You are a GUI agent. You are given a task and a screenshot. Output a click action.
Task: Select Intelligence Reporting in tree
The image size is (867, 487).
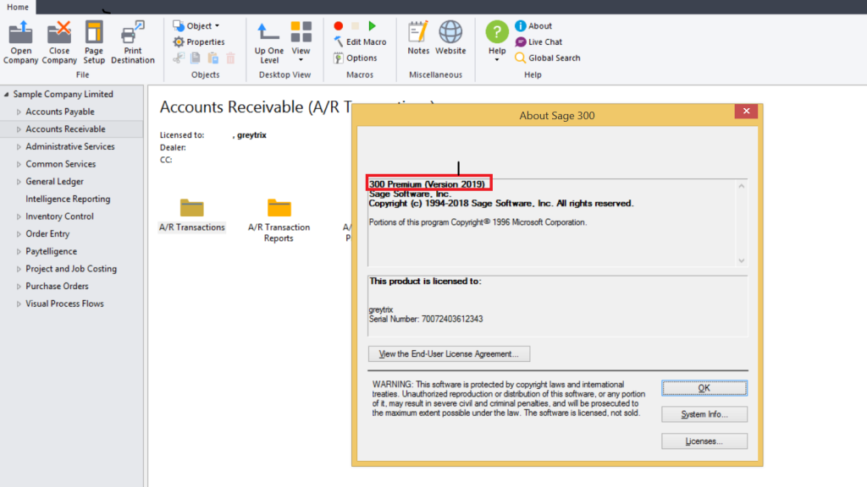pyautogui.click(x=68, y=199)
